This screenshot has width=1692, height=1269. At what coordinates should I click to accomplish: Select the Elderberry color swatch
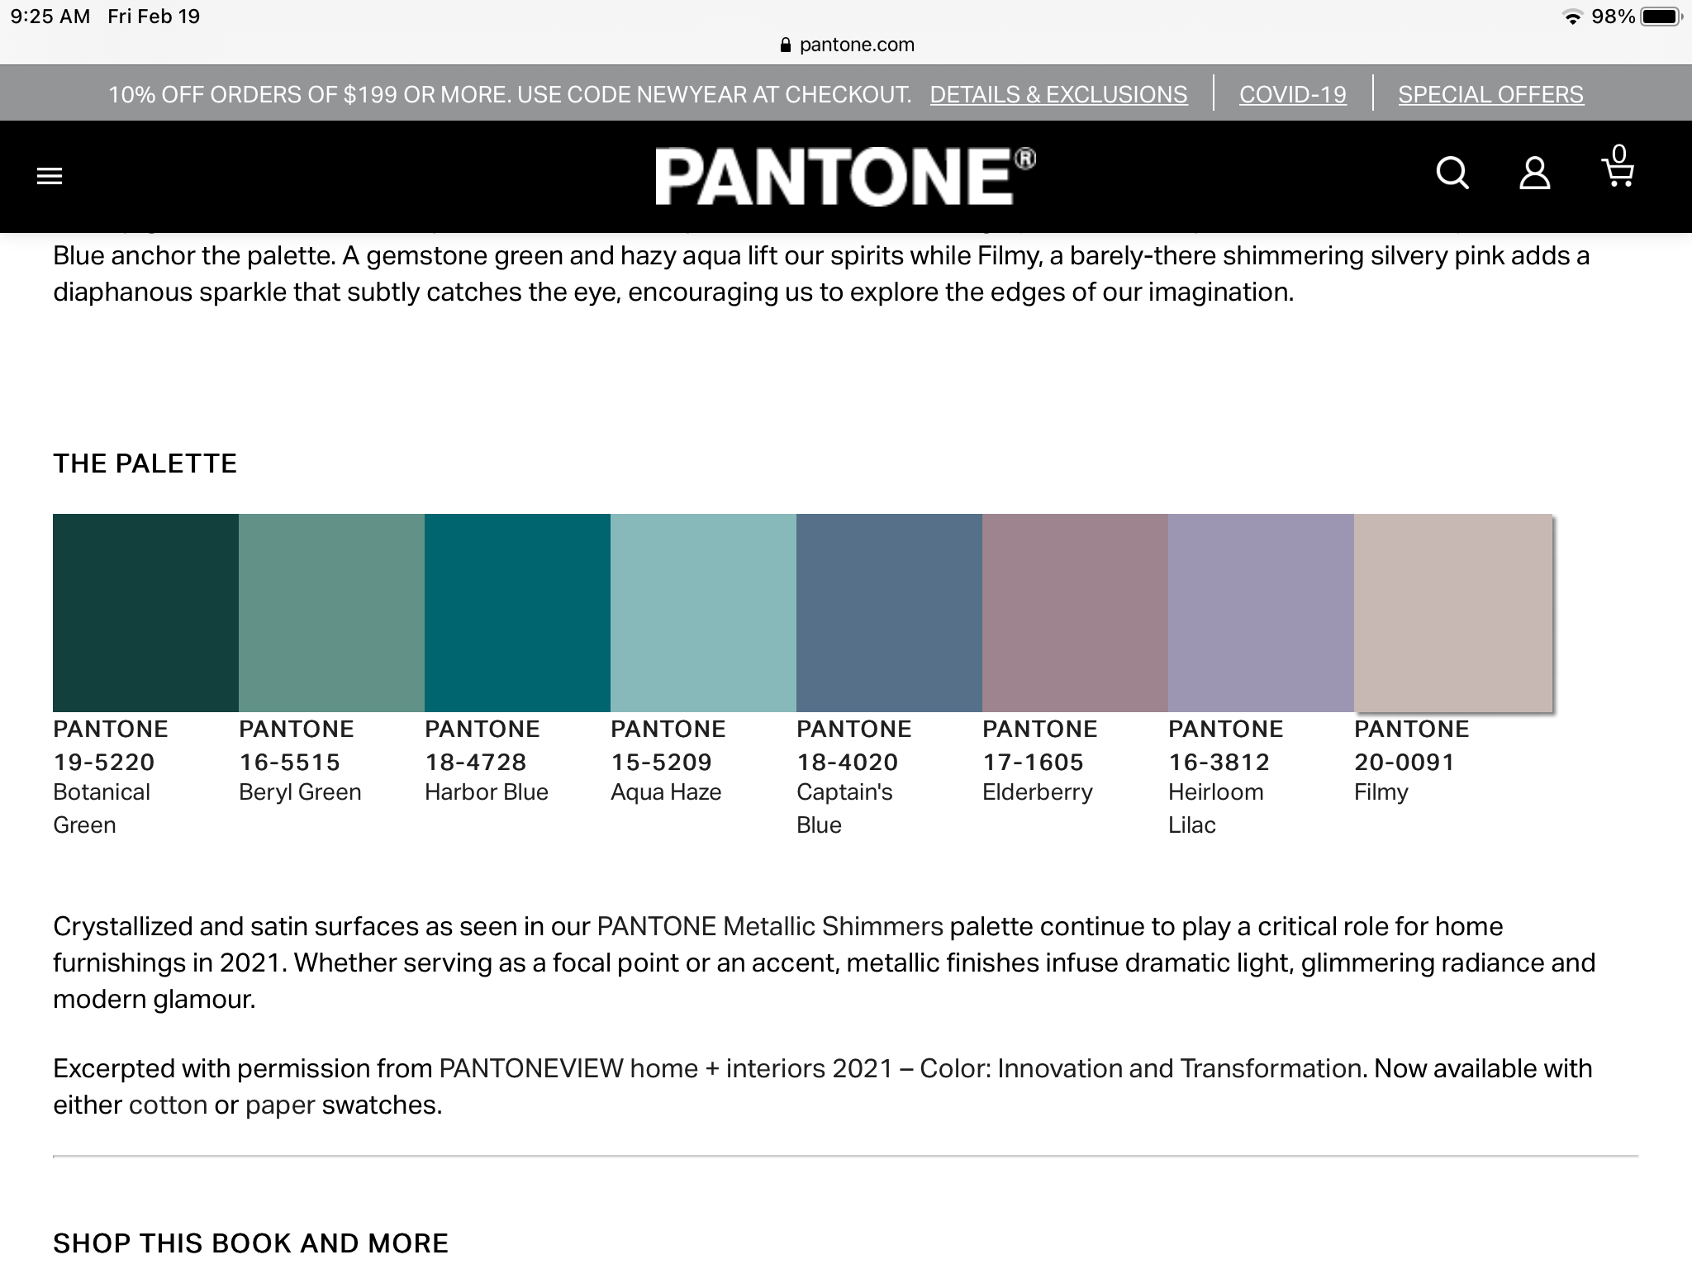(x=1075, y=612)
